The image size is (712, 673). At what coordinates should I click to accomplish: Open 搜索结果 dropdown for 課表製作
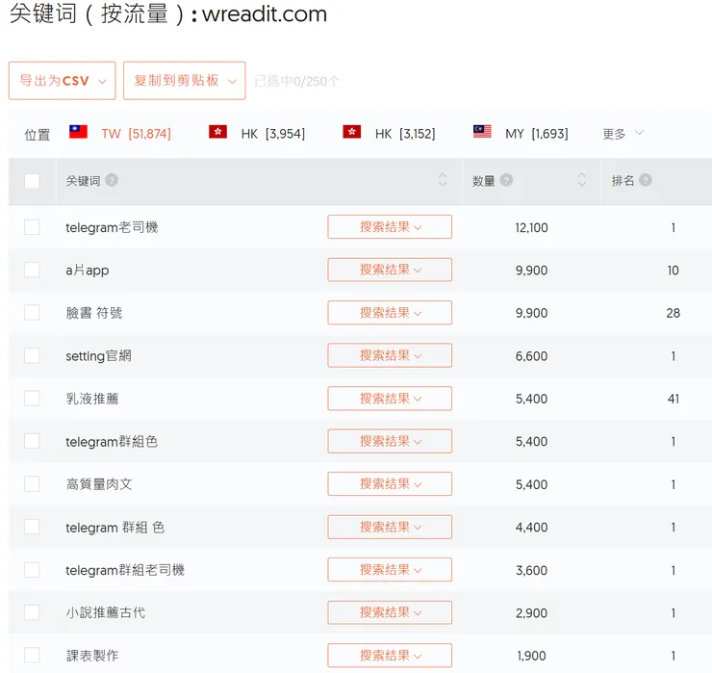[x=390, y=656]
